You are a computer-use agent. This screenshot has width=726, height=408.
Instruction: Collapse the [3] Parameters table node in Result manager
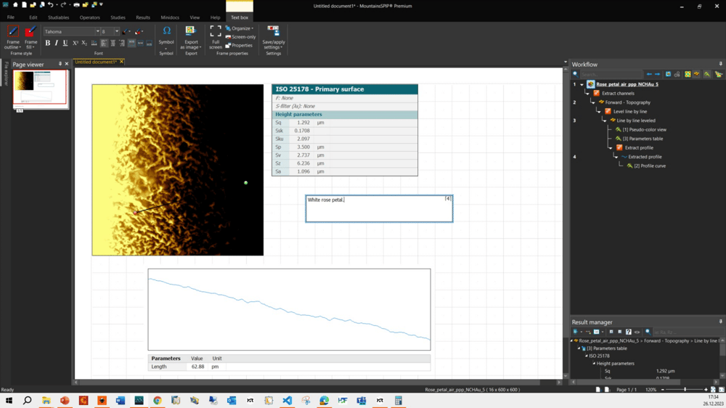point(579,348)
